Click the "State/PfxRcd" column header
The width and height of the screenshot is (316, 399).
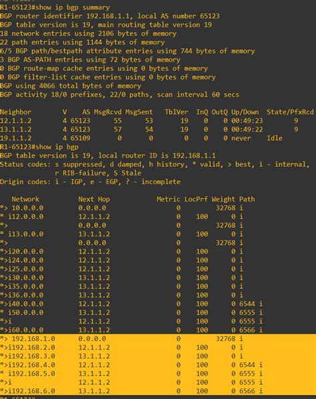[290, 112]
